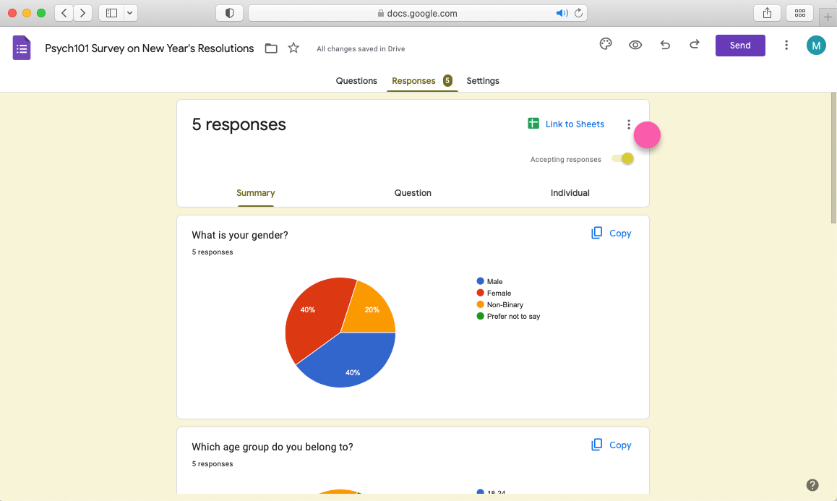Click the docs.google.com address bar
The width and height of the screenshot is (837, 501).
[x=417, y=13]
